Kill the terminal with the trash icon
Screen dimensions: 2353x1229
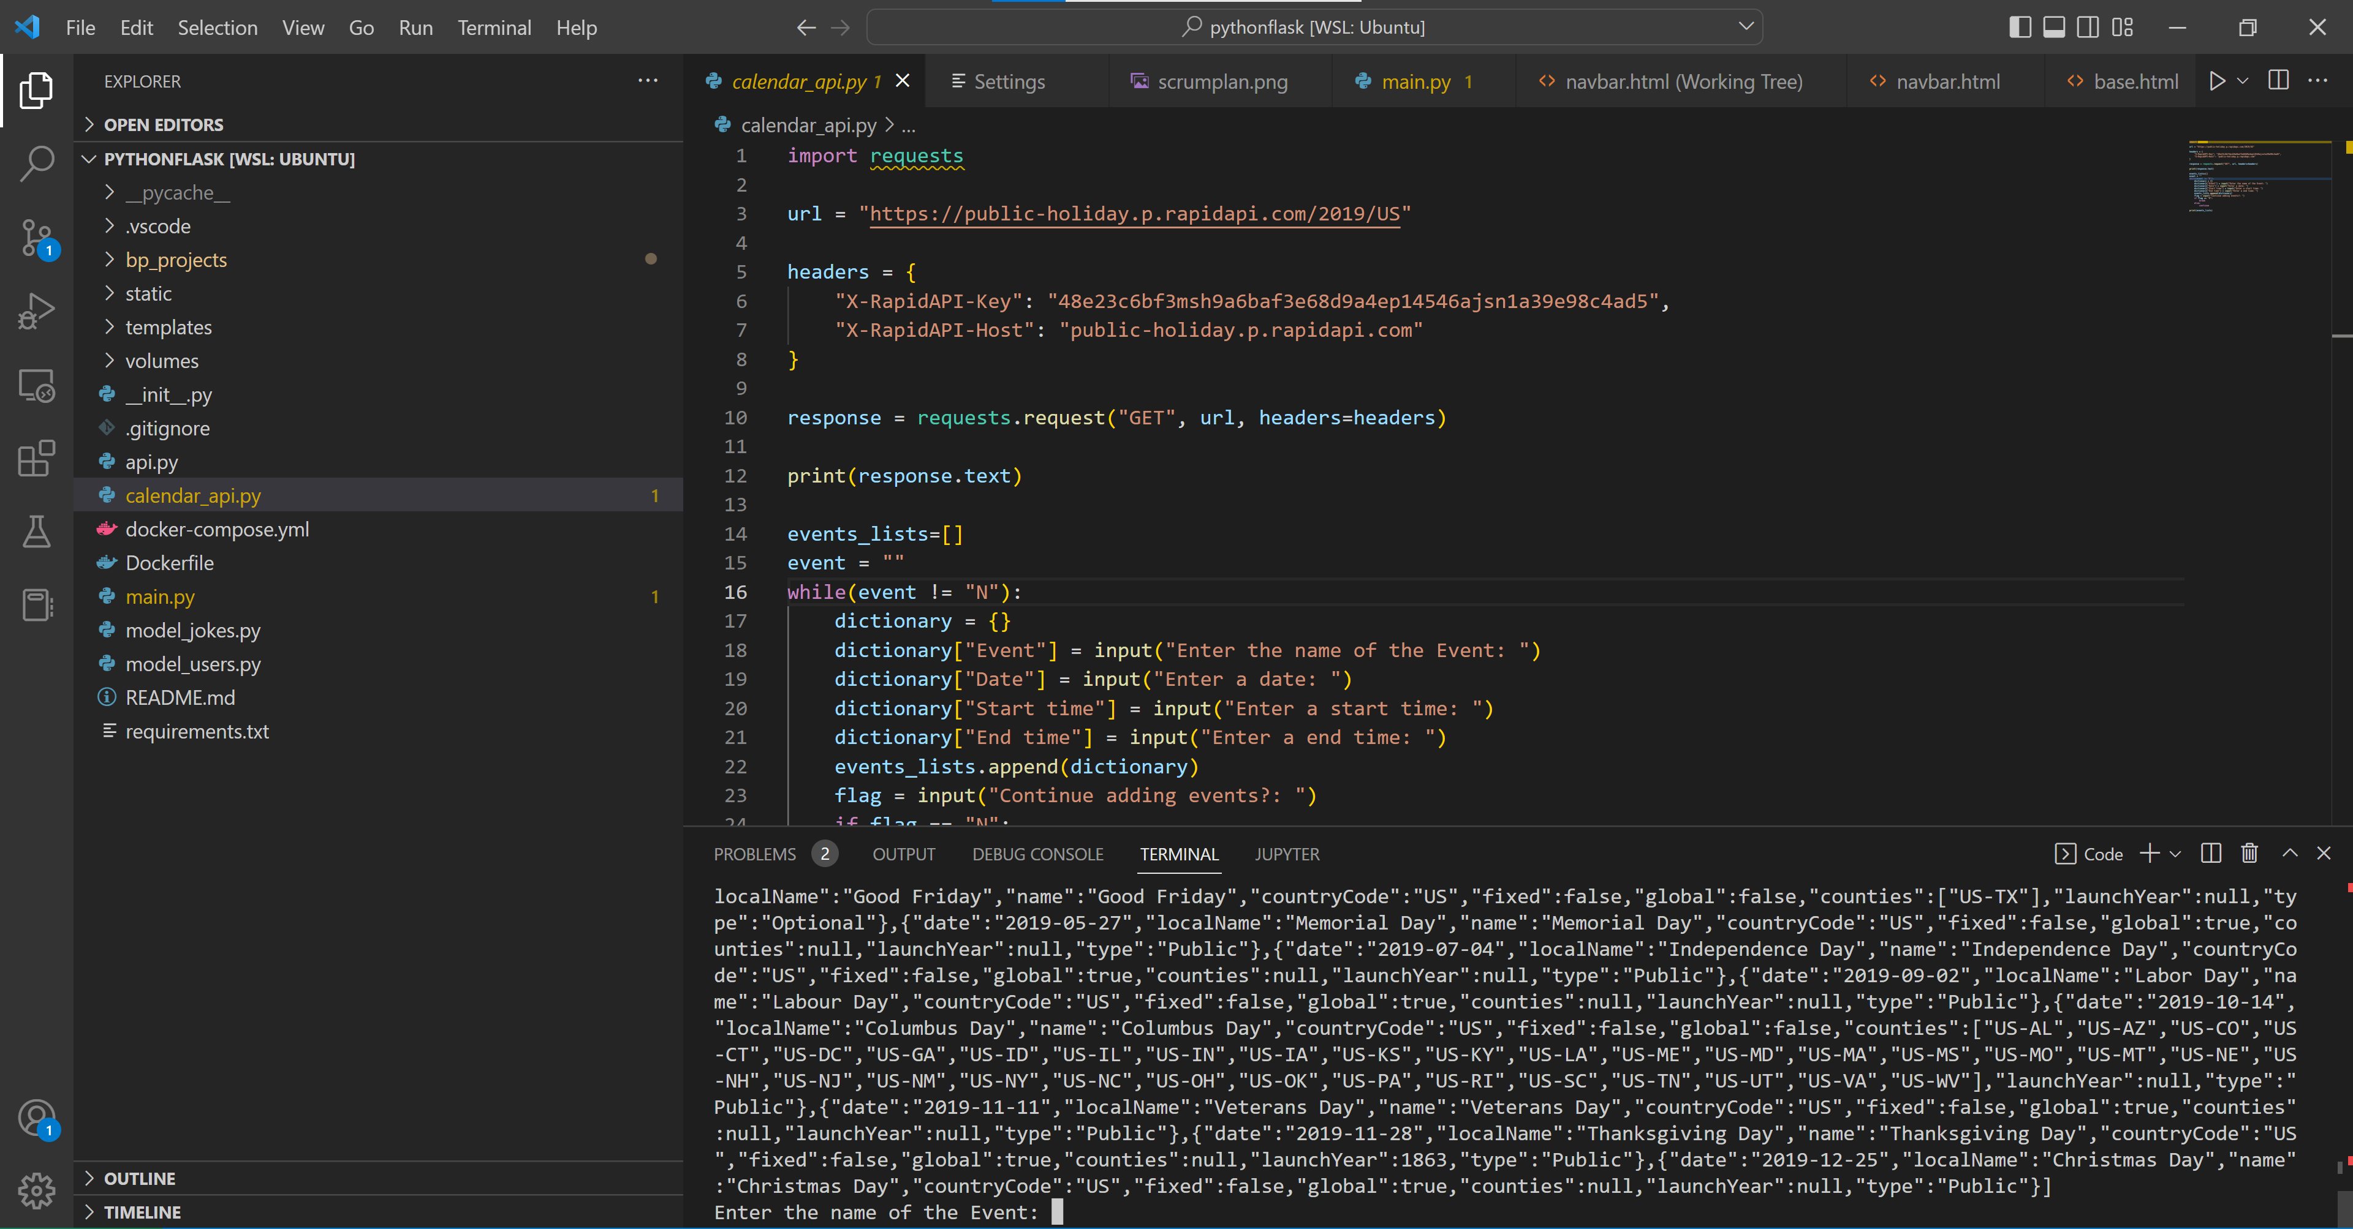(2249, 854)
